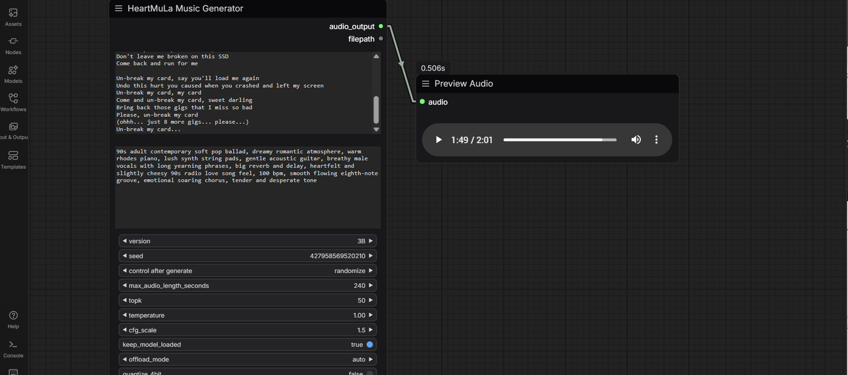Open the Templates sidebar icon
Image resolution: width=848 pixels, height=375 pixels.
point(13,159)
